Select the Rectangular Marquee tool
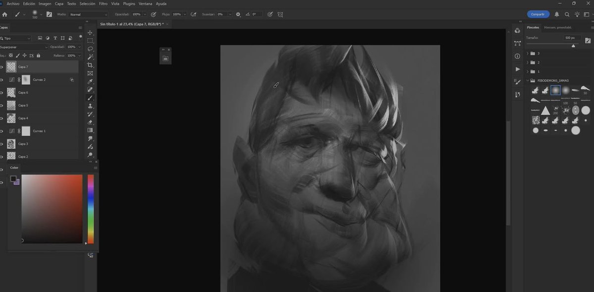The image size is (594, 292). (90, 41)
